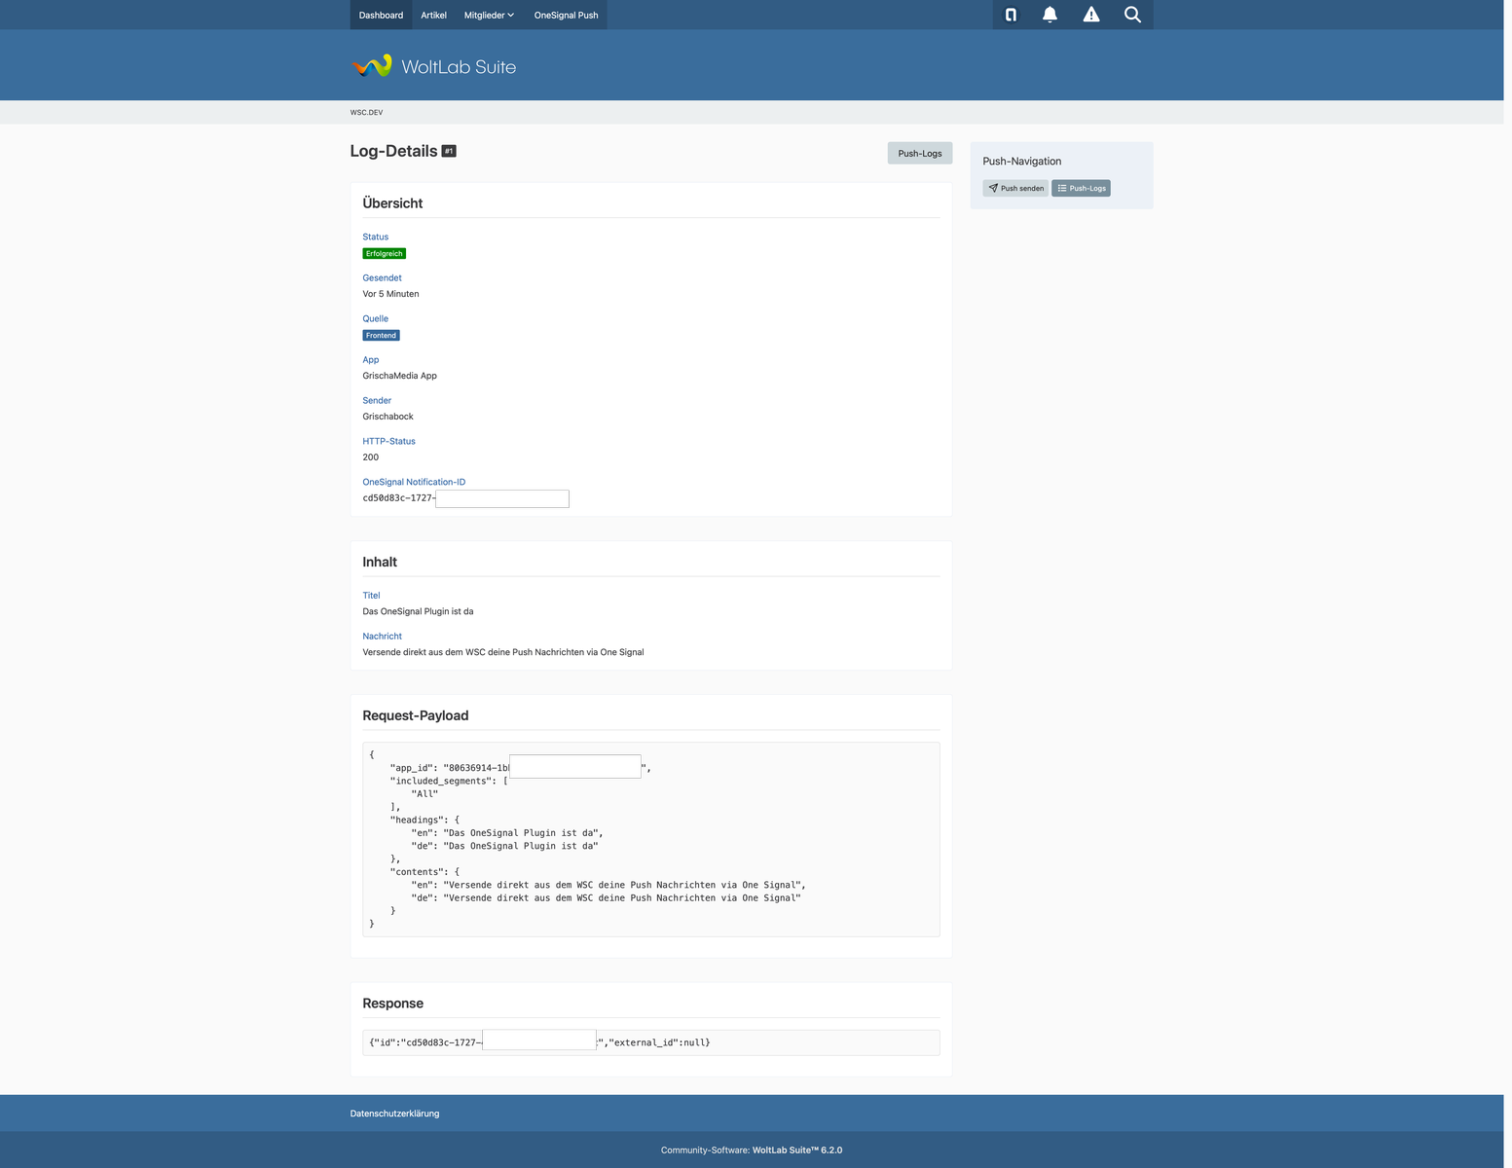Open the OneSignal Push menu item
This screenshot has height=1168, width=1512.
[x=566, y=15]
